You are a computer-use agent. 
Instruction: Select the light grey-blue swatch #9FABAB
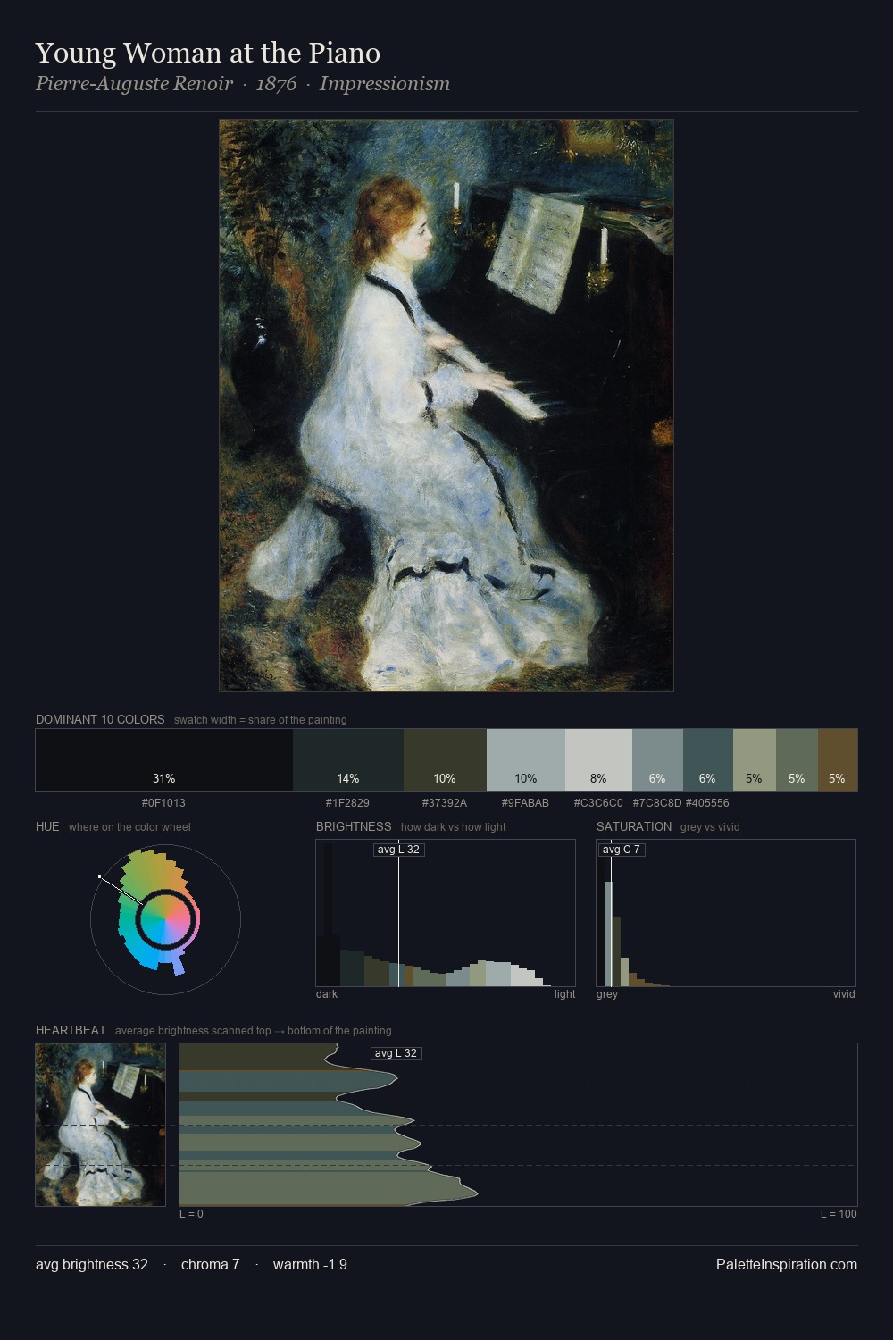[526, 760]
